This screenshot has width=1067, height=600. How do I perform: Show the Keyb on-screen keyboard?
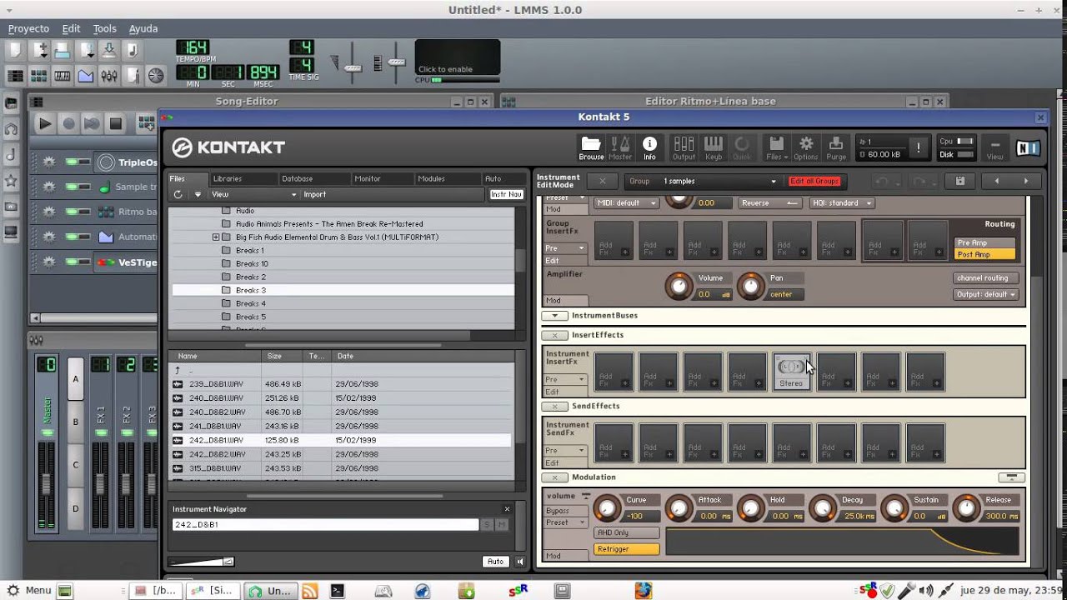tap(714, 147)
